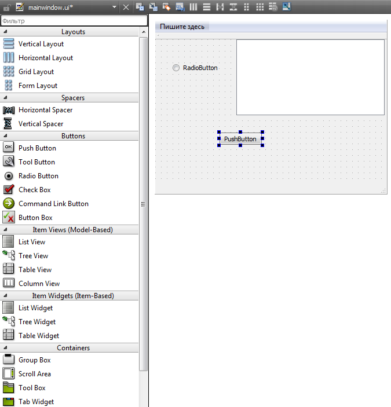Apply Lay Out Vertically from toolbar

pos(207,7)
